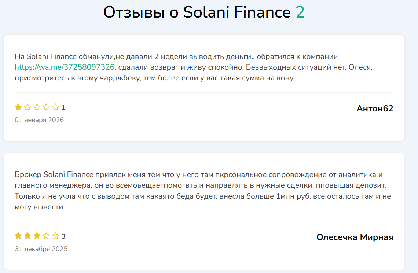Click the fifth empty star in Олесечка Мирная's rating
Viewport: 418px width, 273px height.
coord(55,236)
